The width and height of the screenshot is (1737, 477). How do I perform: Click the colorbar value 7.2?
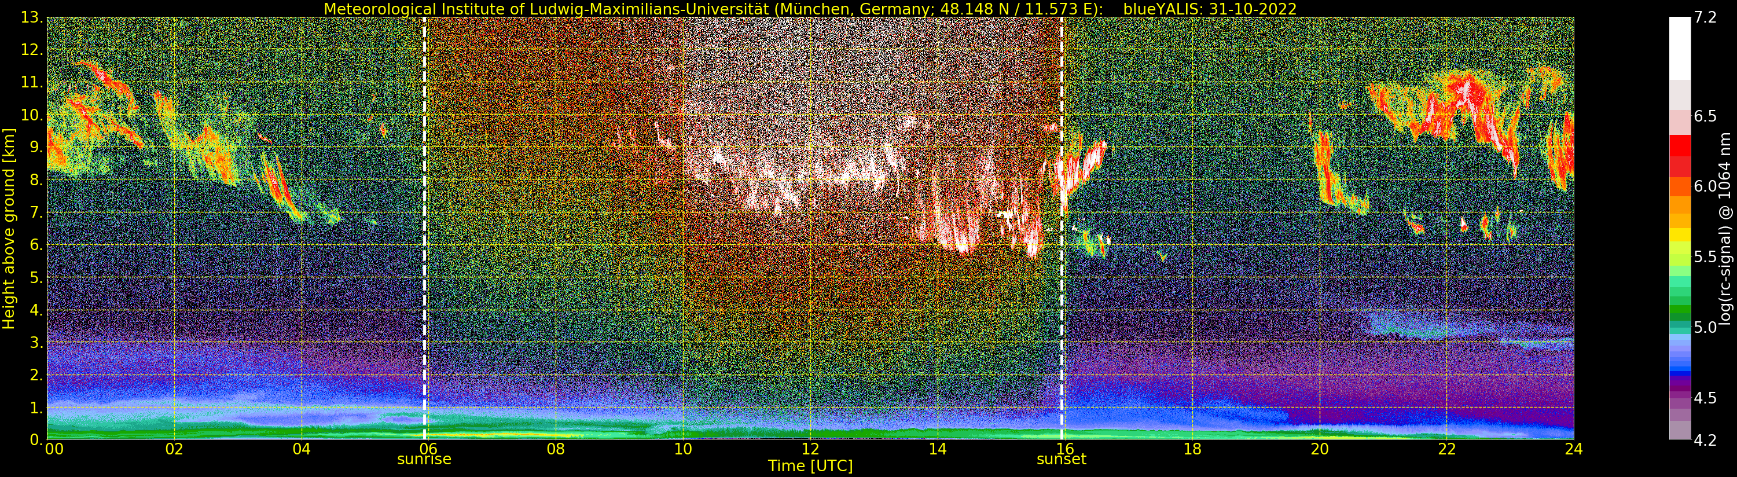coord(1705,17)
